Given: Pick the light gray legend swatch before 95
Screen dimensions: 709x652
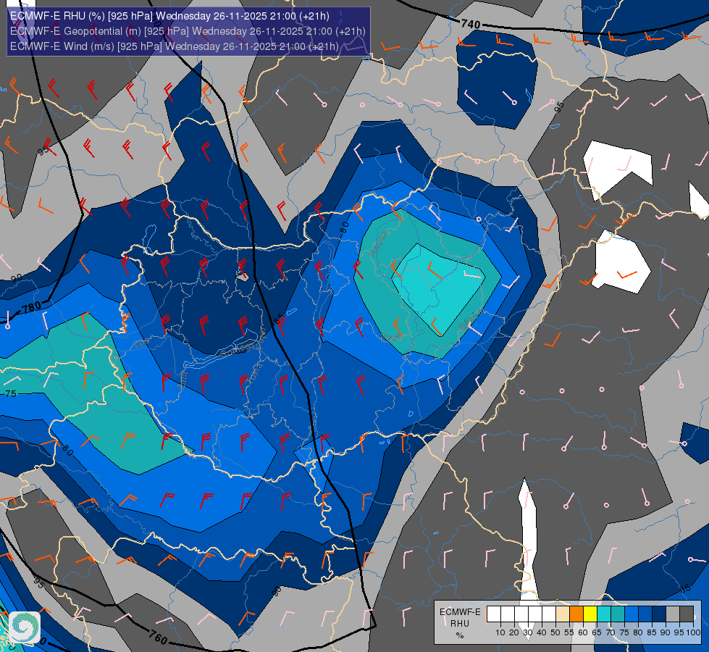Looking at the screenshot, I should tap(673, 614).
